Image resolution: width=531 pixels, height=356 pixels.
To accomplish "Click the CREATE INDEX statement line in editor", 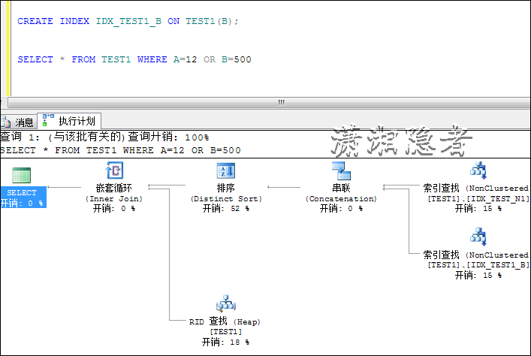I will pyautogui.click(x=128, y=21).
